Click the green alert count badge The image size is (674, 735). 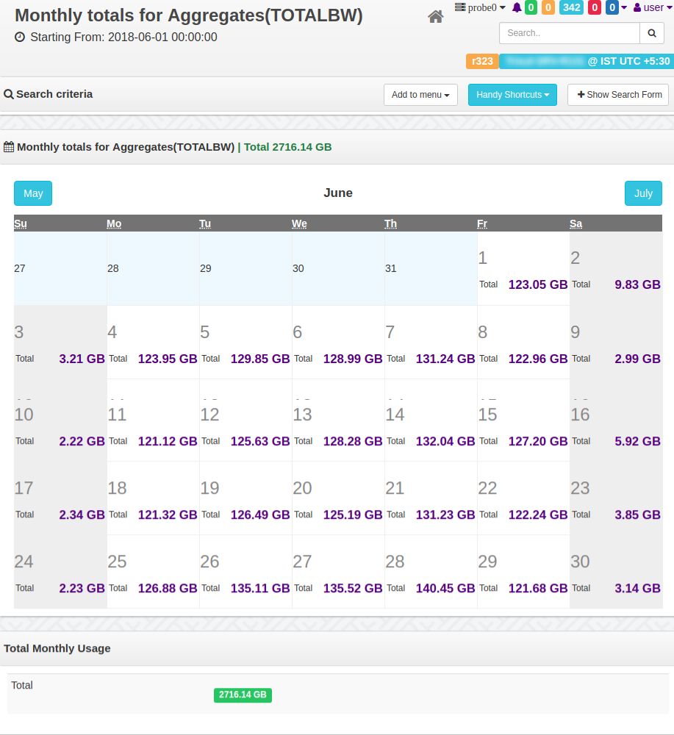click(531, 7)
